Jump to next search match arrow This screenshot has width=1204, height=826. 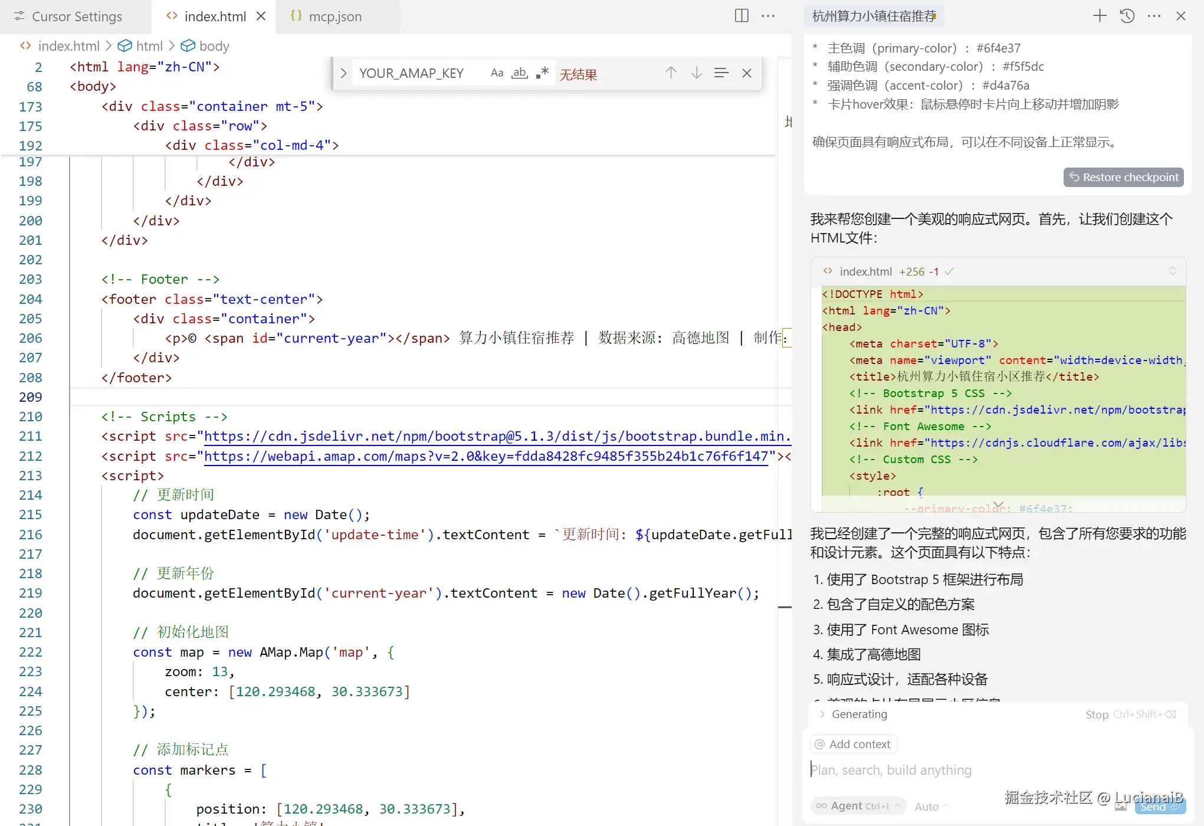pos(697,73)
